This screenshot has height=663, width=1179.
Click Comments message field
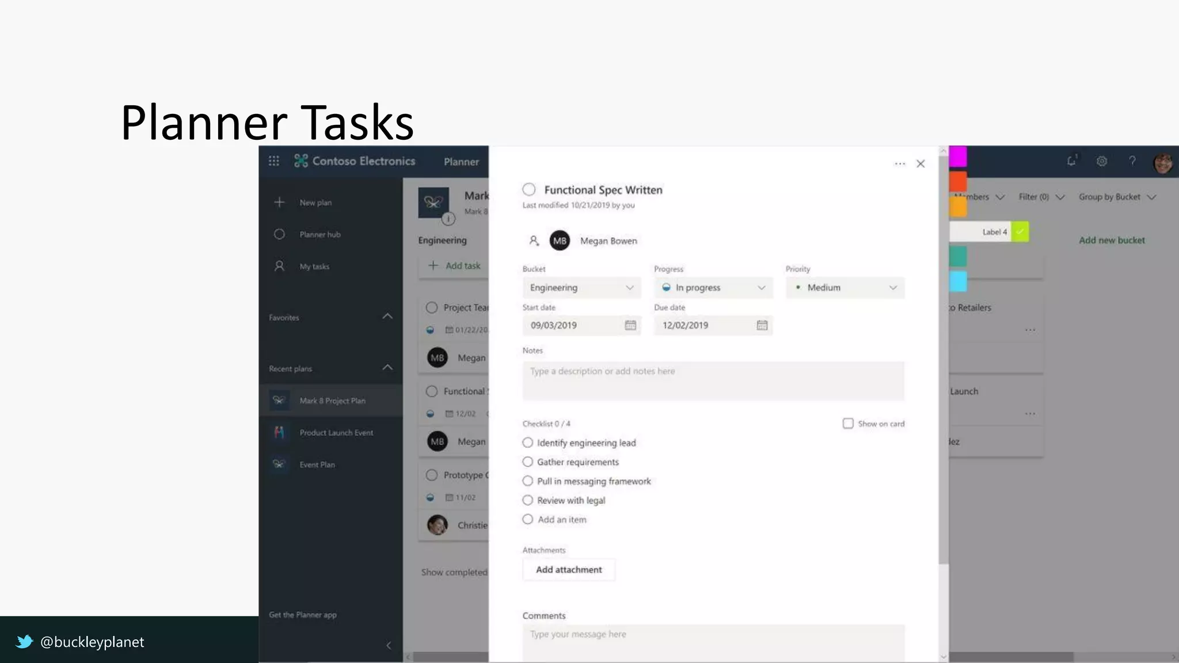(x=713, y=643)
